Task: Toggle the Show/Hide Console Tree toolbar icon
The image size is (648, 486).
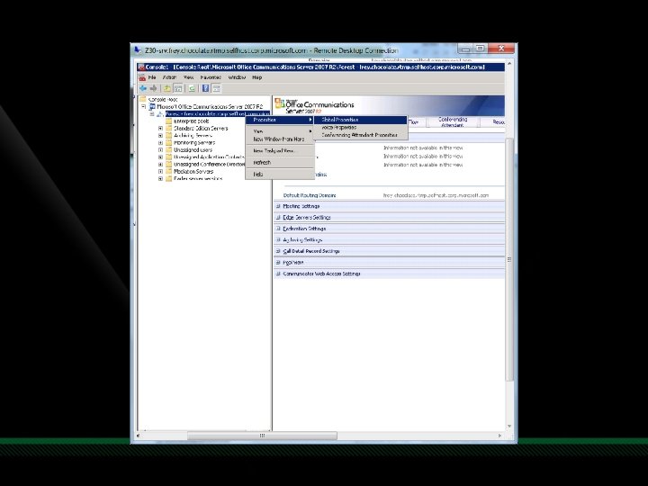Action: tap(178, 88)
